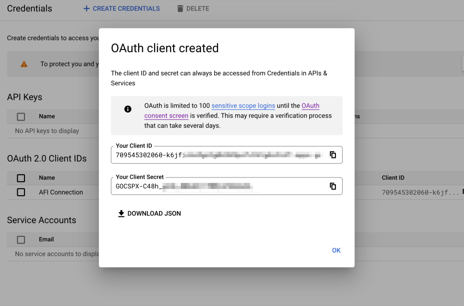Click the info icon in the OAuth notice
This screenshot has width=464, height=306.
(x=127, y=109)
